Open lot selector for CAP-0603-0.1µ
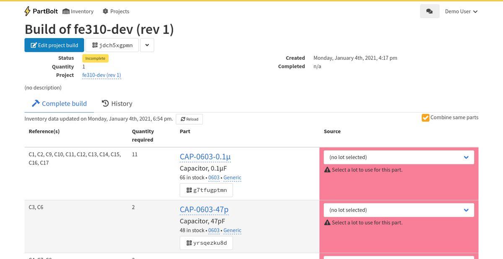This screenshot has height=259, width=503. (398, 157)
